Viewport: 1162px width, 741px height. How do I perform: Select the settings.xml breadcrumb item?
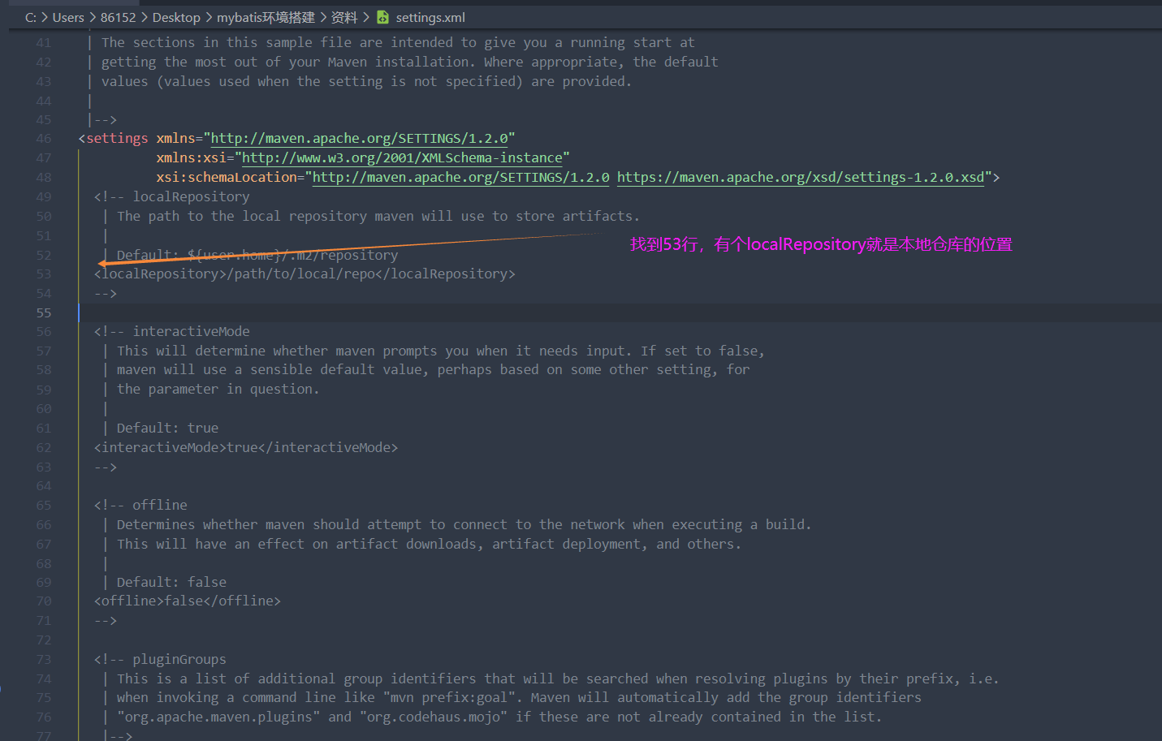pos(430,17)
